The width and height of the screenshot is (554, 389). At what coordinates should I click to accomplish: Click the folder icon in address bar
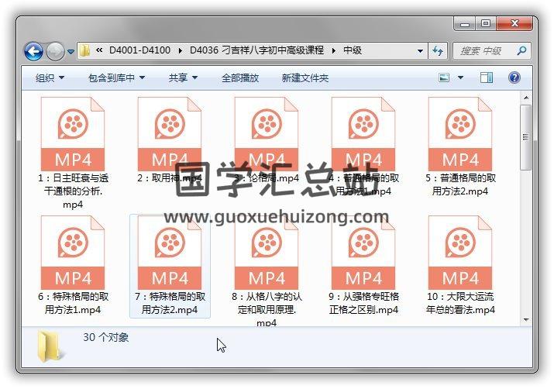pyautogui.click(x=84, y=50)
